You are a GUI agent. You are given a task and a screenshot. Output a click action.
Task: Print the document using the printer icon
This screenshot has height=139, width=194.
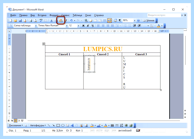pyautogui.click(x=31, y=21)
